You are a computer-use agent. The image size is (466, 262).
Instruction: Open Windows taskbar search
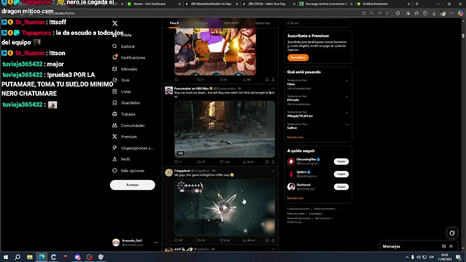pos(17,257)
